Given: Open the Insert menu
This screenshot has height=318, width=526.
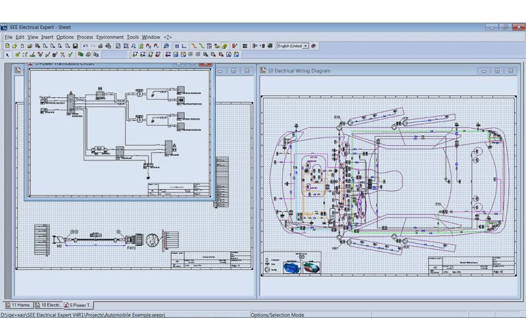Looking at the screenshot, I should [47, 37].
